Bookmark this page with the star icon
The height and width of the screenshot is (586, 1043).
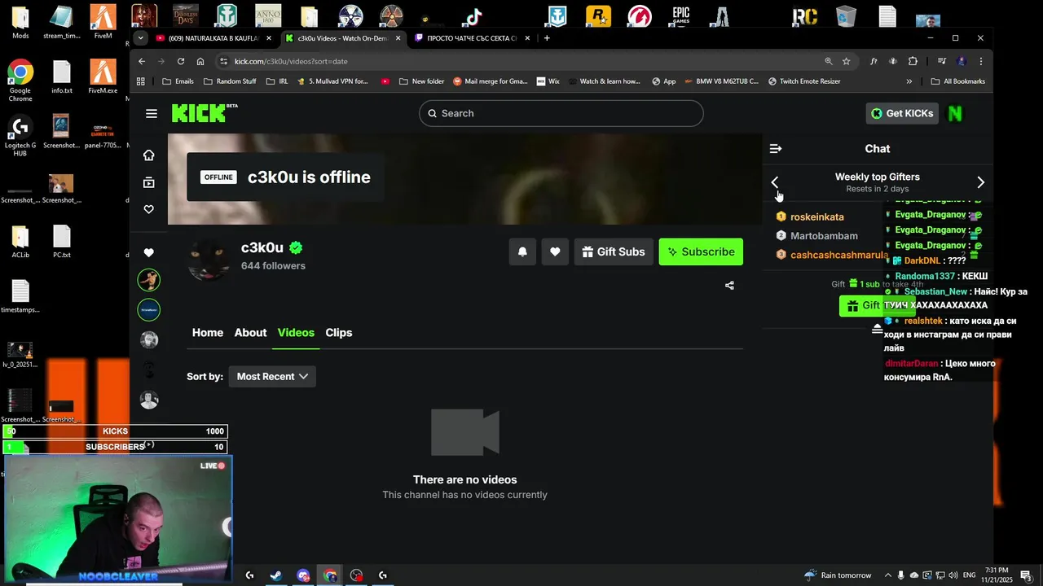[846, 61]
